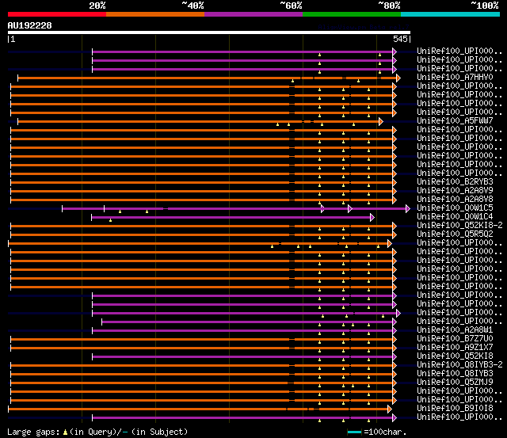Open the UniRef100_B2RYB3 hit label
Viewport: 507px width, 438px height.
[455, 181]
